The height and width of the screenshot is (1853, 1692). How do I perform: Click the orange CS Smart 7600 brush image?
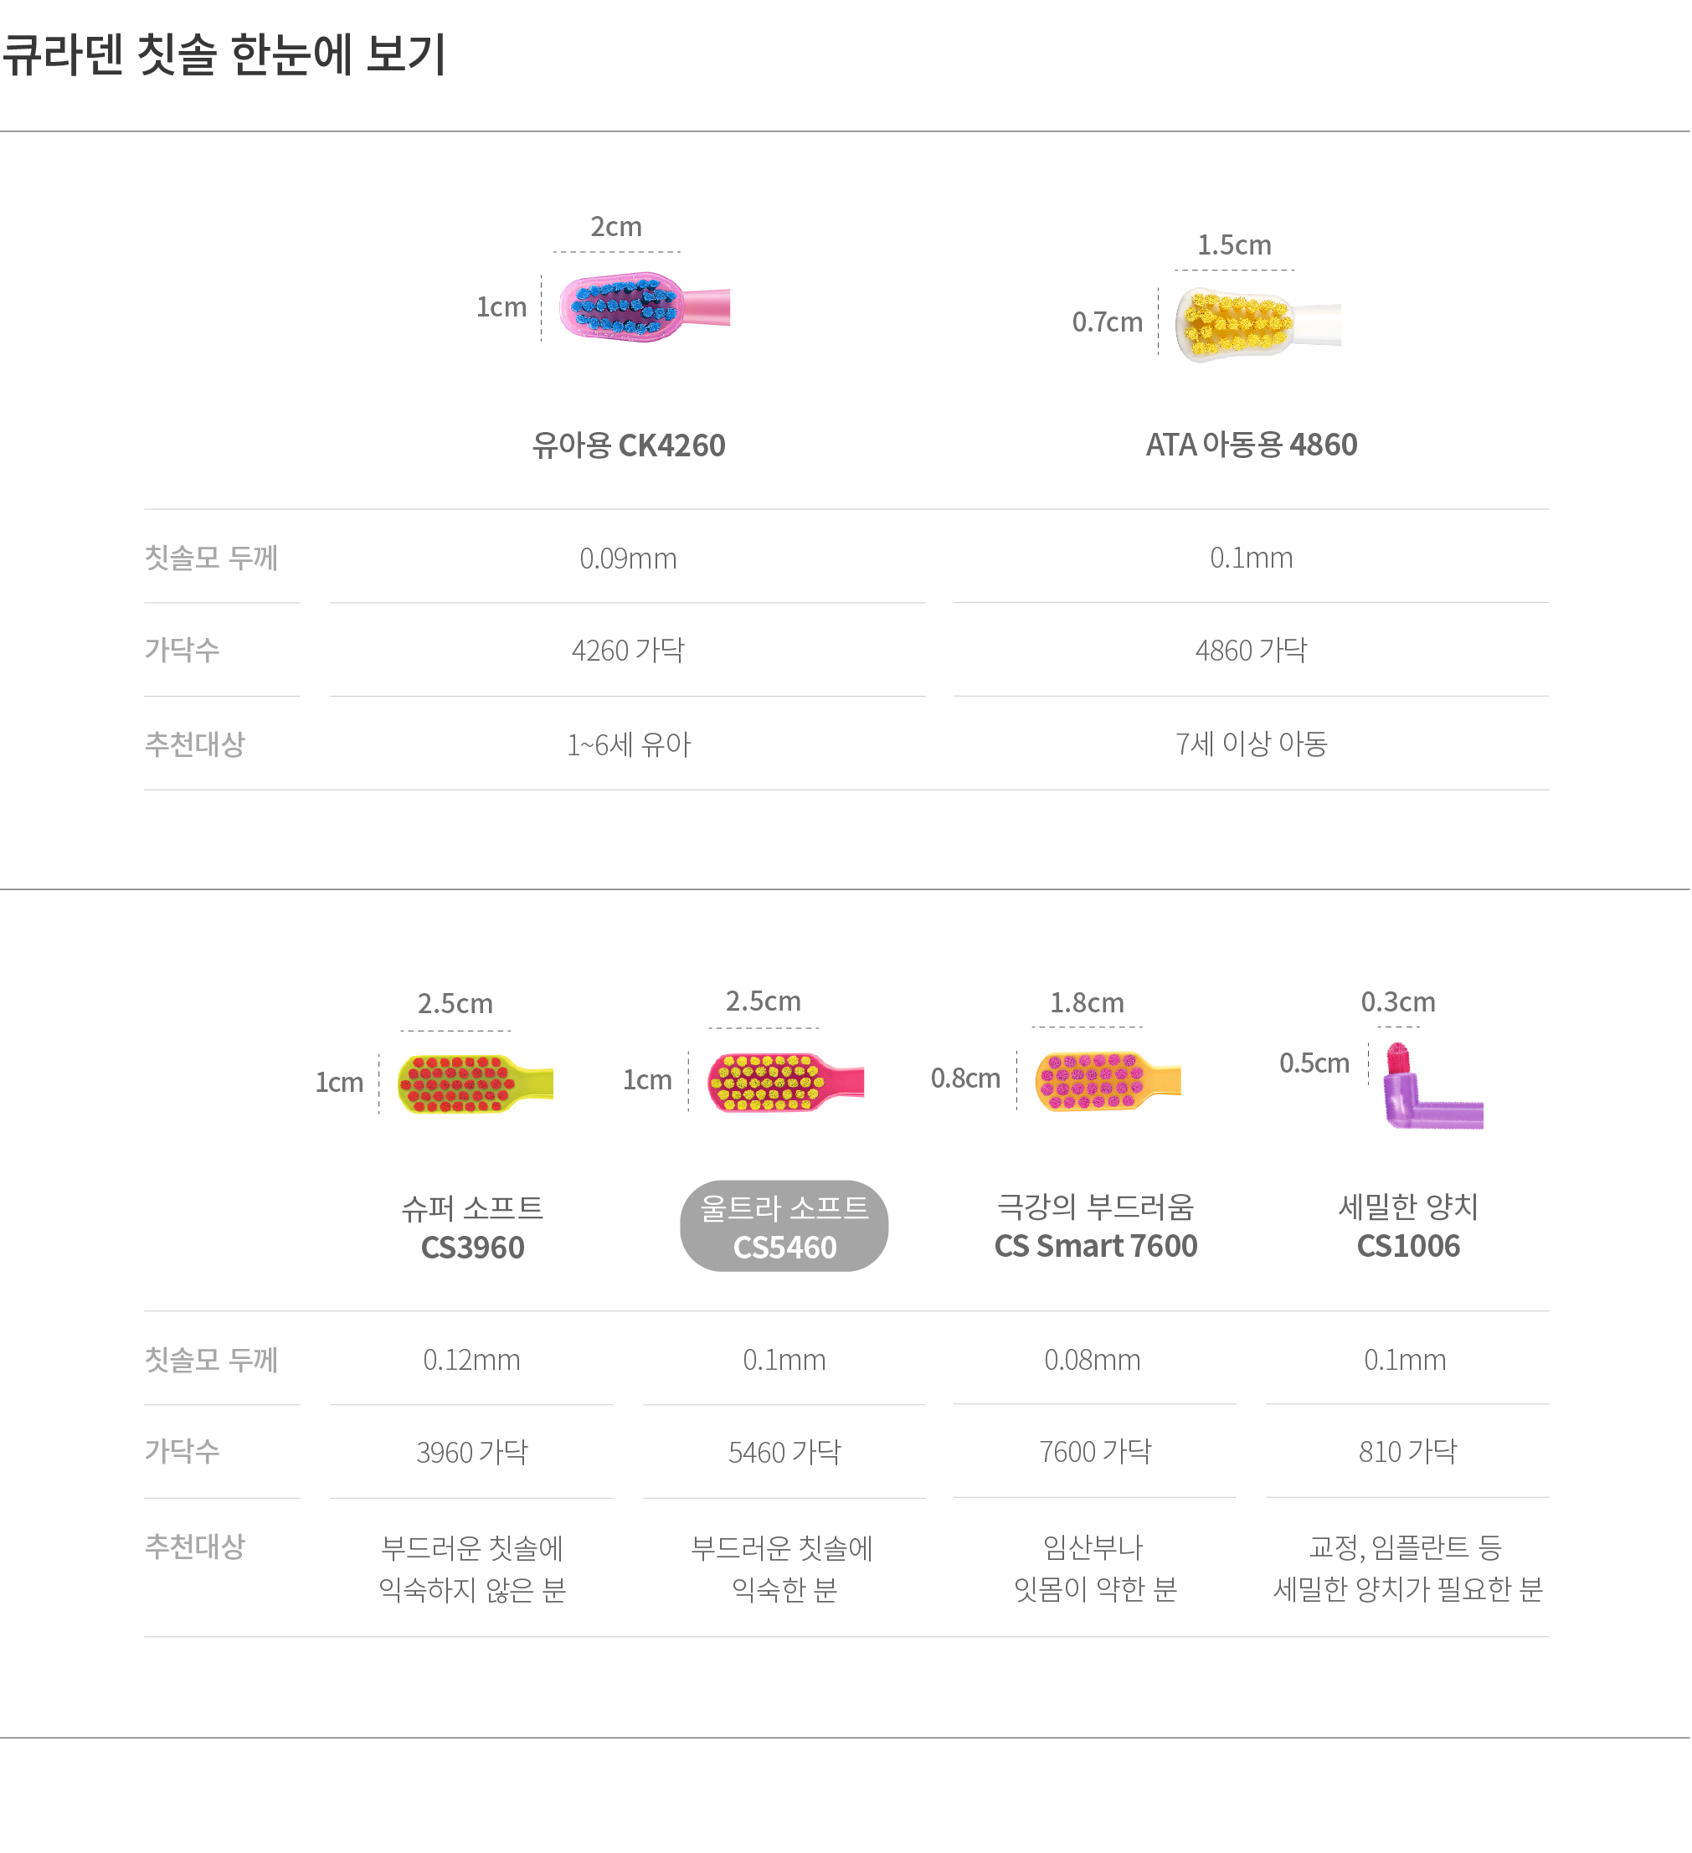[x=1108, y=1082]
